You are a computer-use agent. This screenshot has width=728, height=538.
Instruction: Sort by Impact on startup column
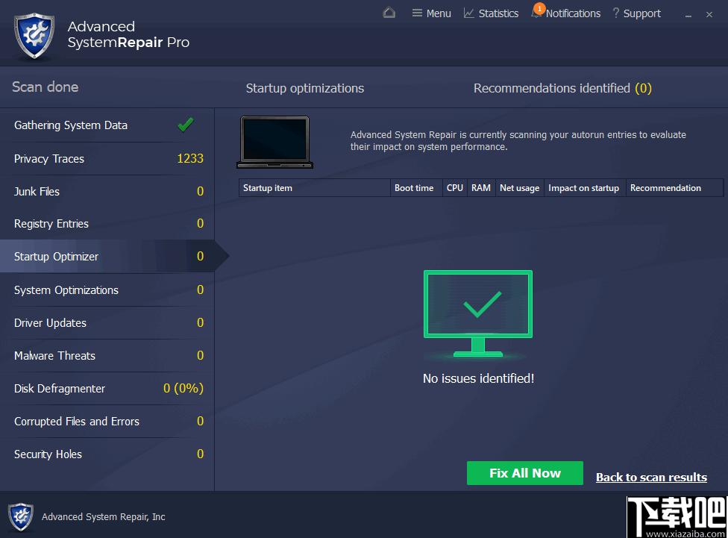585,188
